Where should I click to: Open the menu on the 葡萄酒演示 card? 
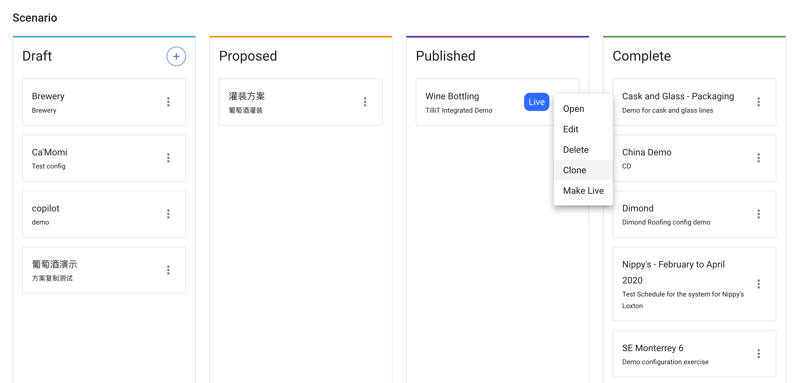point(169,270)
